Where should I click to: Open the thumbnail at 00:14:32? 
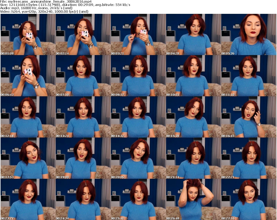pos(138,117)
